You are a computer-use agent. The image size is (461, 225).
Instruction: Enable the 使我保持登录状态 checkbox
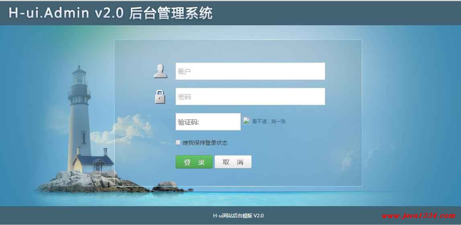click(x=178, y=142)
